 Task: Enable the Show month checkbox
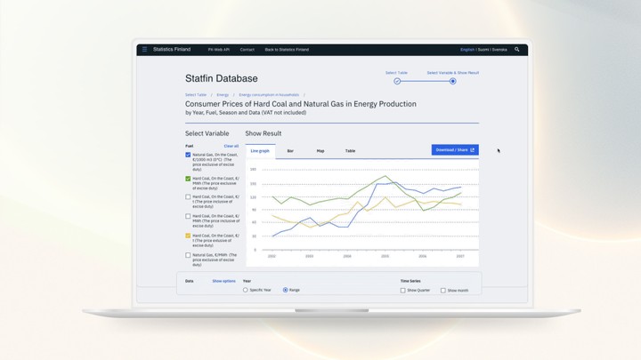coord(443,290)
